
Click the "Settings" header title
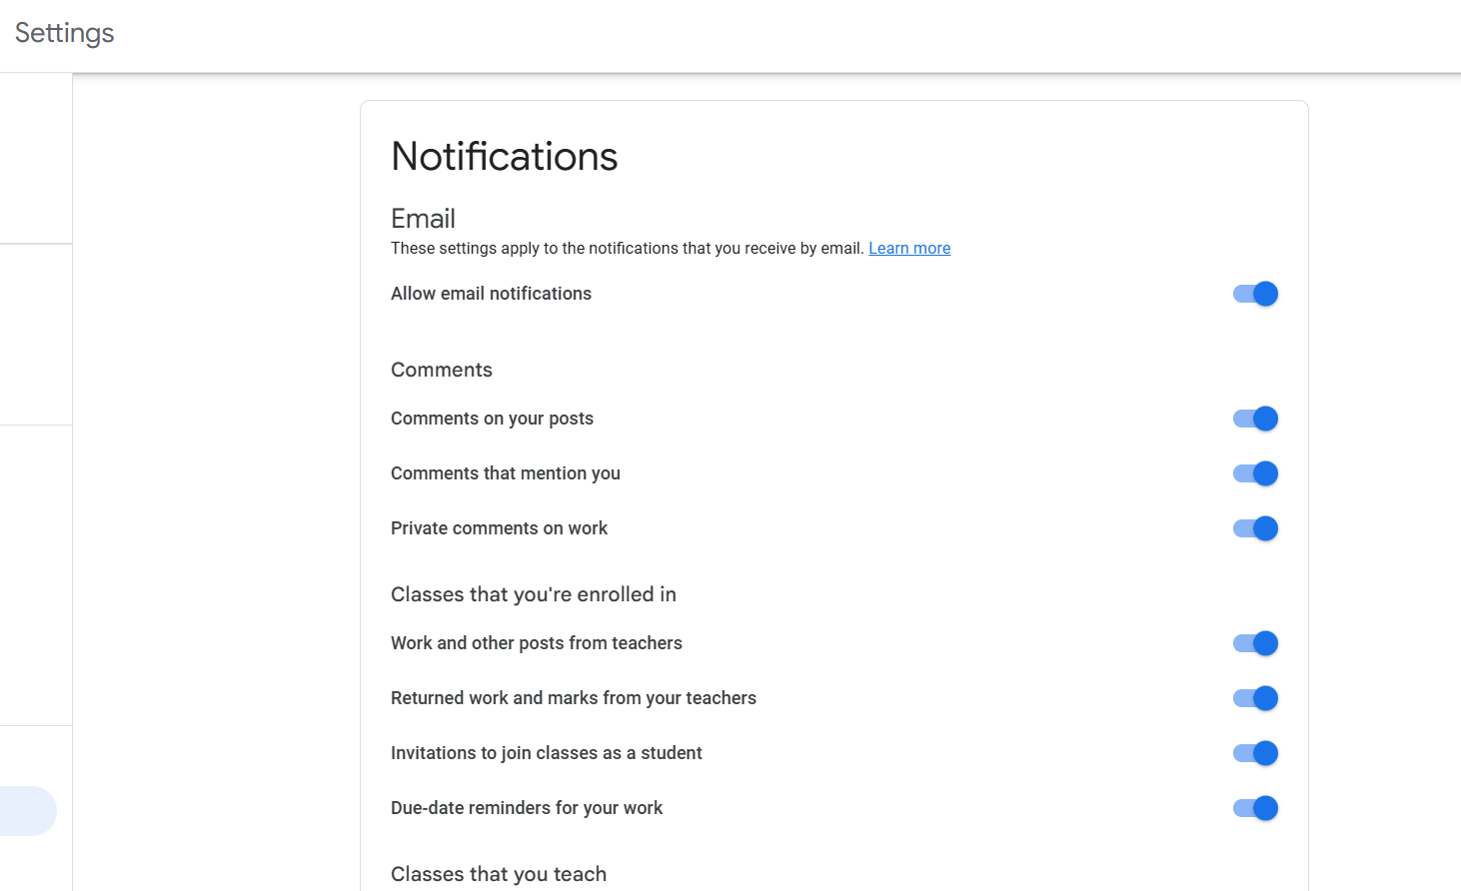(63, 33)
